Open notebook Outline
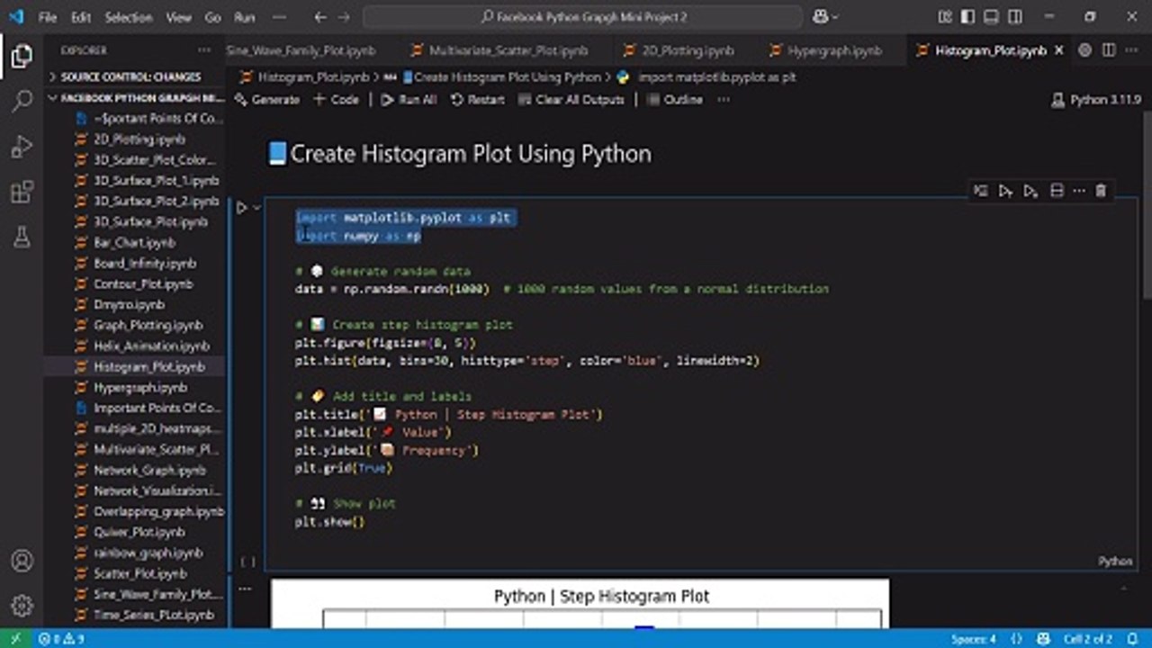 [x=675, y=100]
